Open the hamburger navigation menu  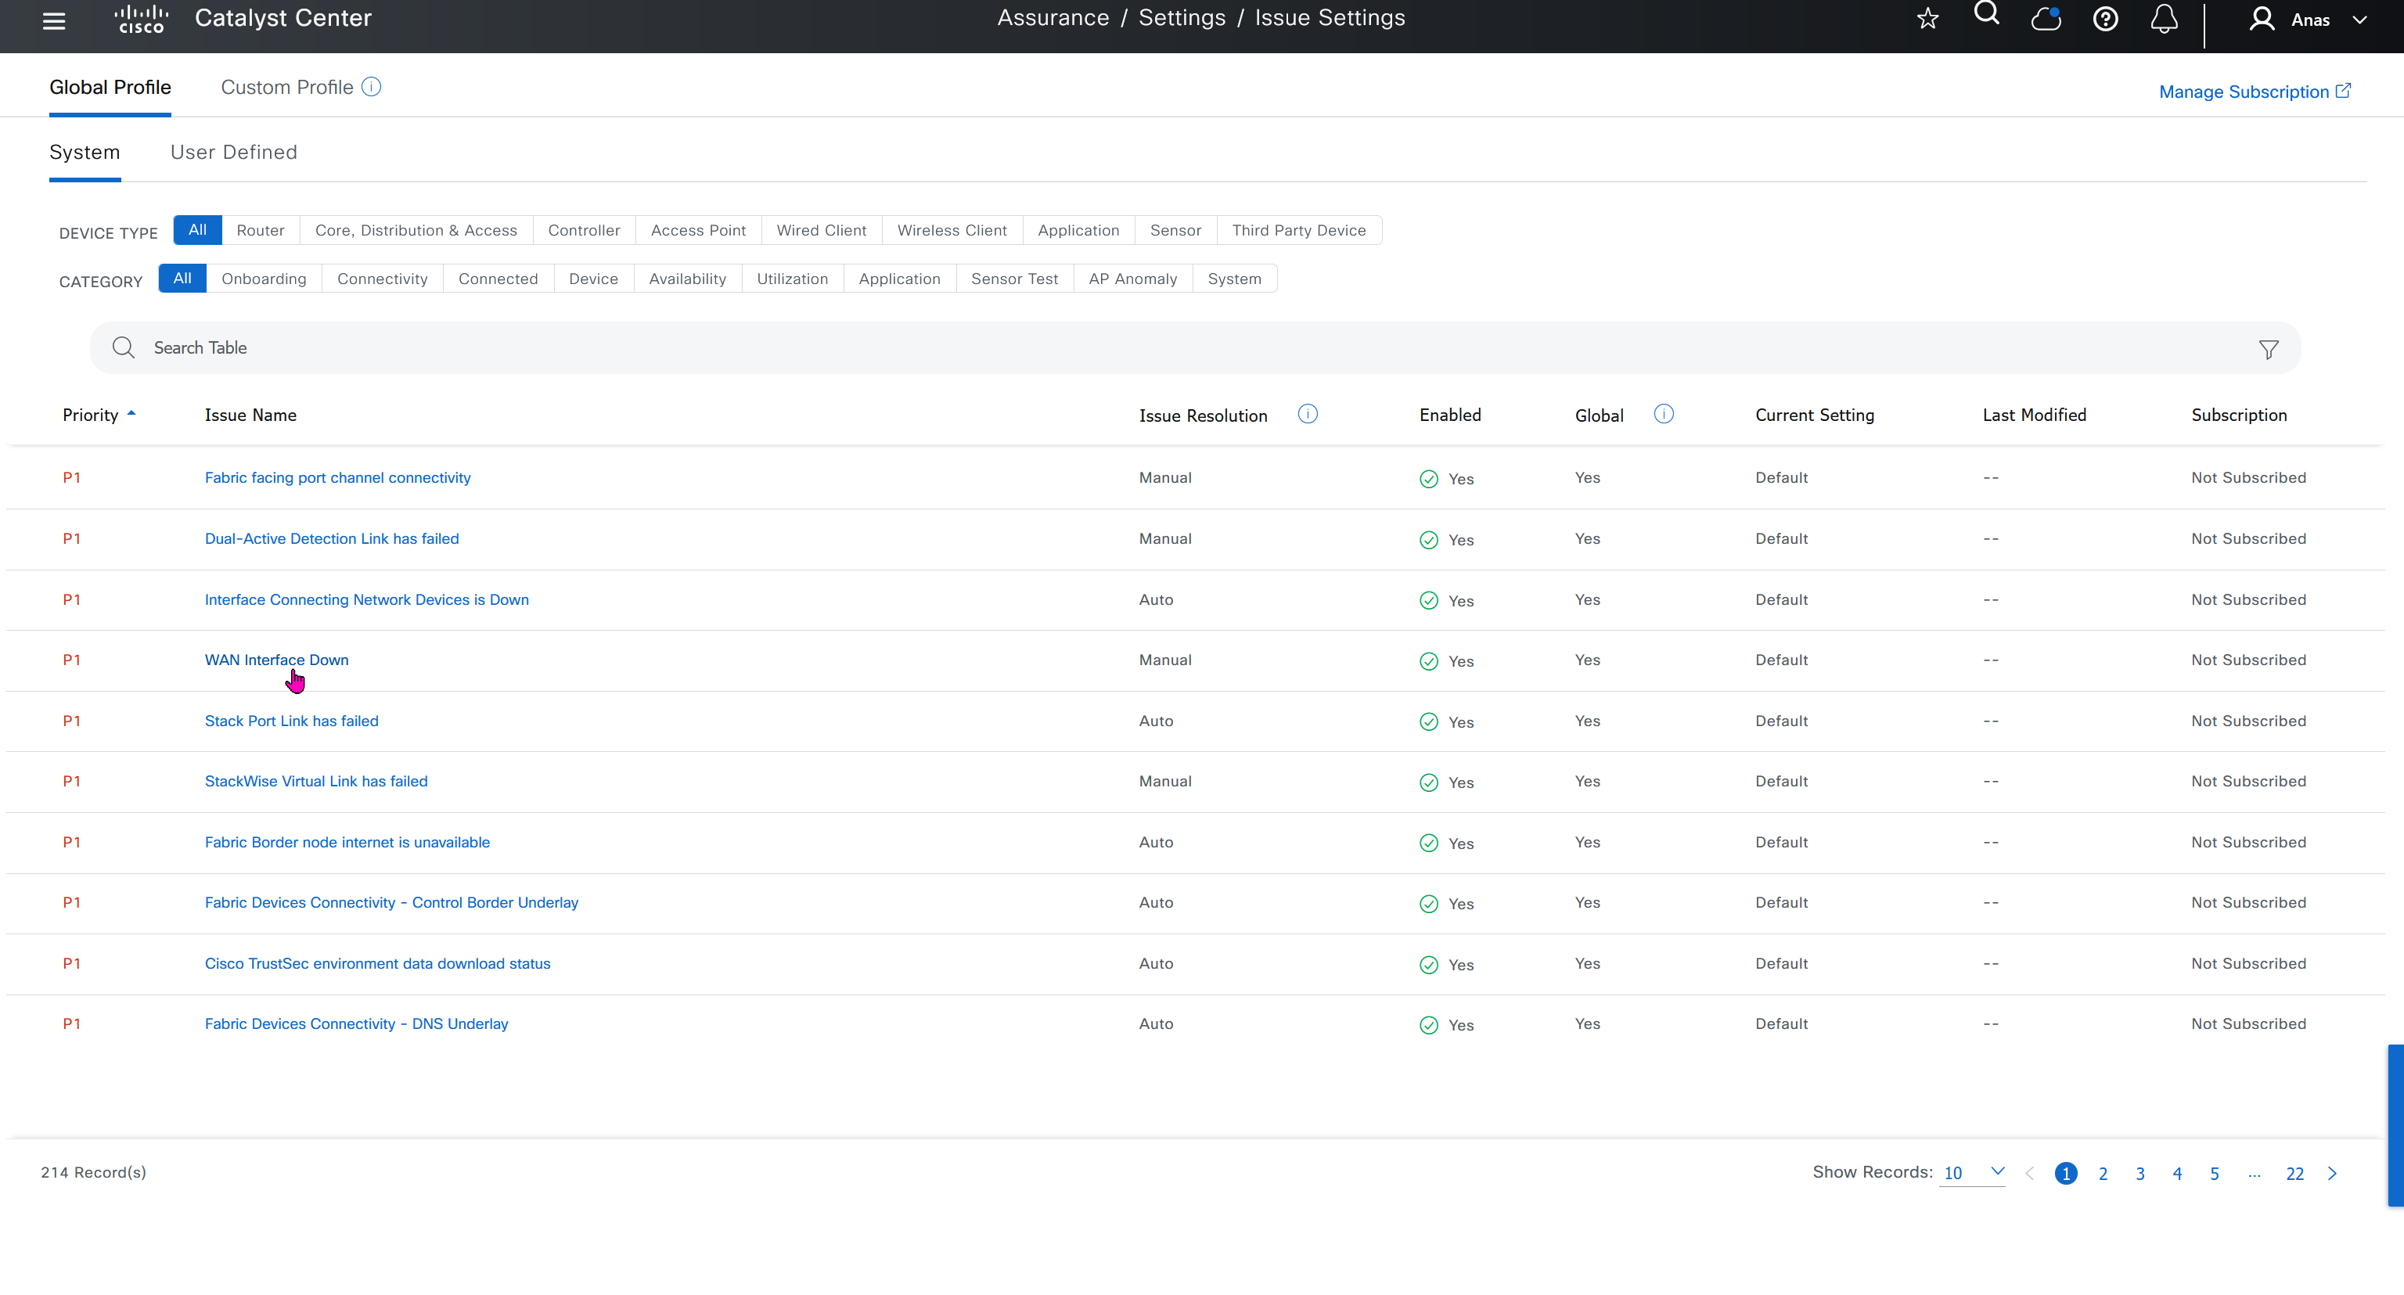[x=54, y=20]
